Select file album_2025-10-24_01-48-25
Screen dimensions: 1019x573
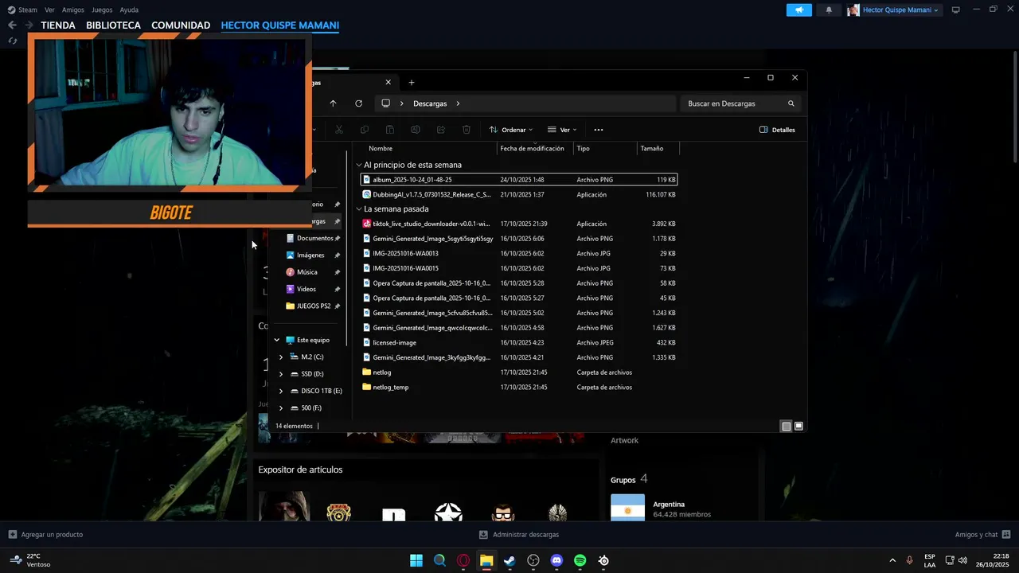[x=519, y=180]
